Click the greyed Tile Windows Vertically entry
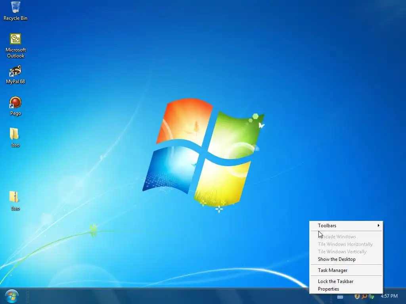This screenshot has height=304, width=406. point(346,252)
